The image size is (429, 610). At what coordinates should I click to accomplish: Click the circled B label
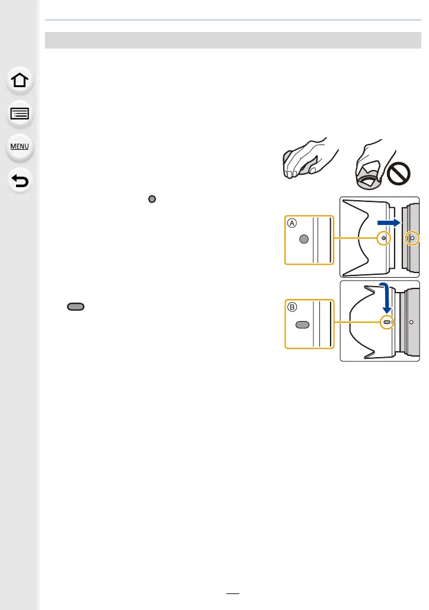point(292,307)
